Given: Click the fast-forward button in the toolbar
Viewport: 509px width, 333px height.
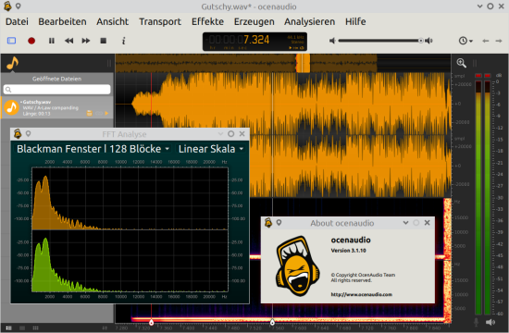Looking at the screenshot, I should pyautogui.click(x=86, y=41).
